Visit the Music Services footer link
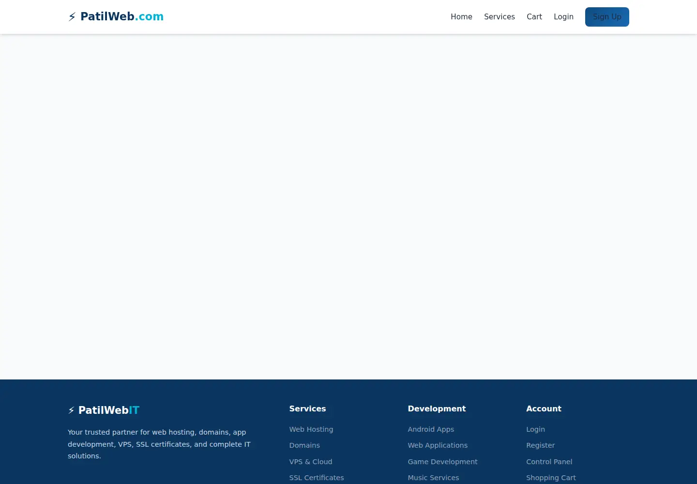 (x=433, y=478)
